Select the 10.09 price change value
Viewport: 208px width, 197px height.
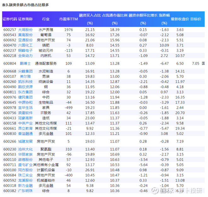[165, 45]
